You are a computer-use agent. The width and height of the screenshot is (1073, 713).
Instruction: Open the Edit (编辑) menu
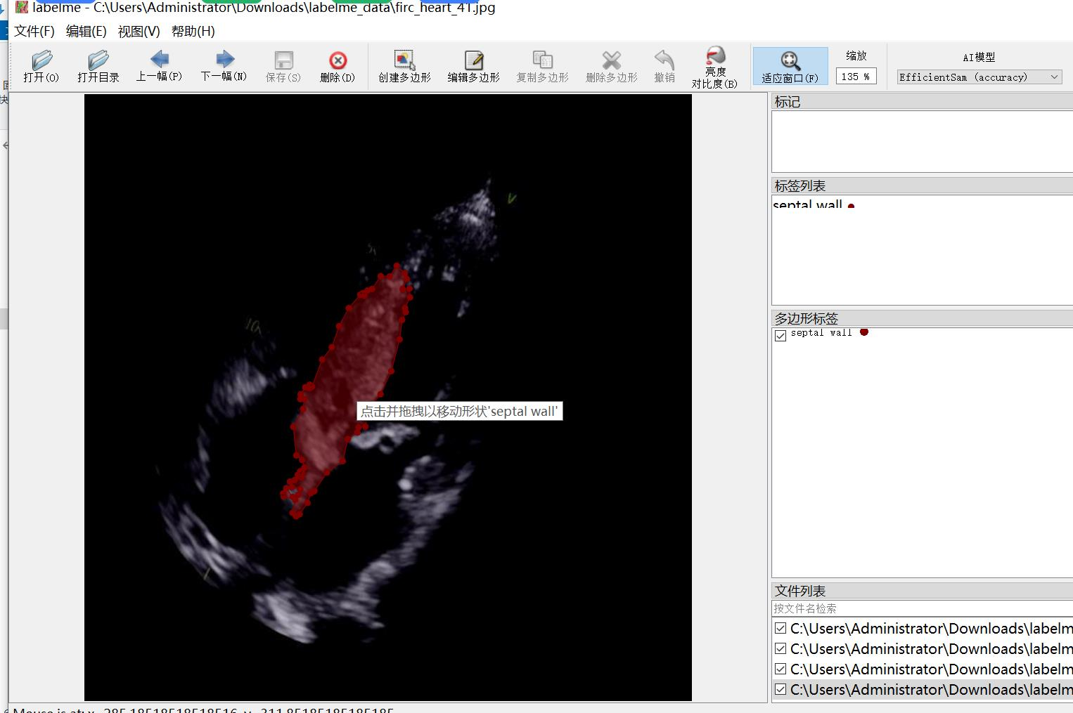pos(86,32)
